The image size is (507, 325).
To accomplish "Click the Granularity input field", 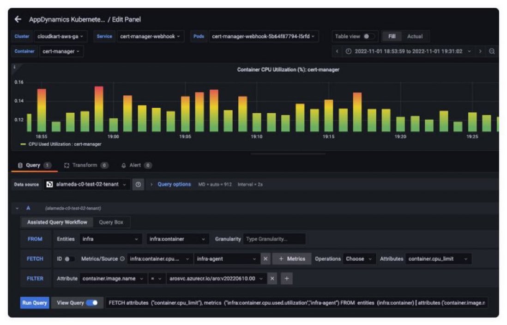I will [x=274, y=239].
